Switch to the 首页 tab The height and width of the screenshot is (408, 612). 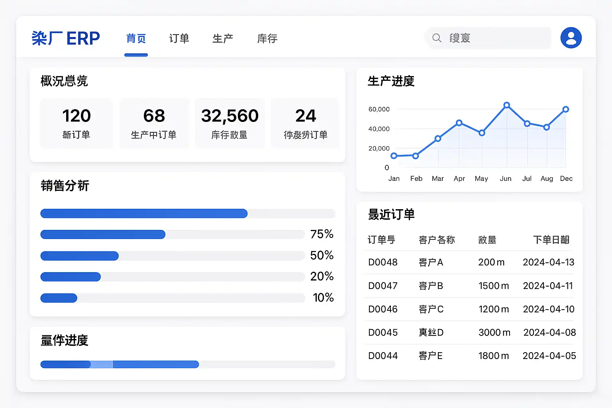tap(136, 38)
